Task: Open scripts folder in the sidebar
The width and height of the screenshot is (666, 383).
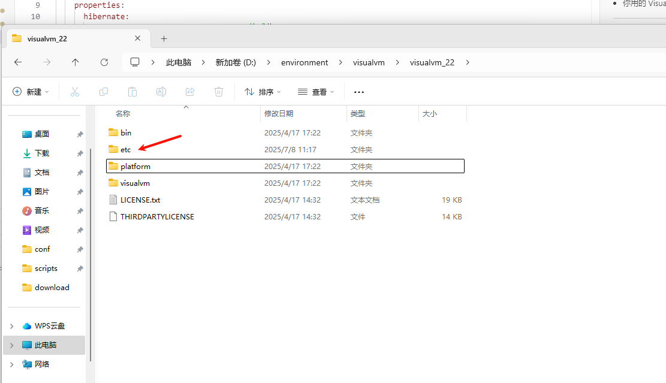Action: point(46,269)
